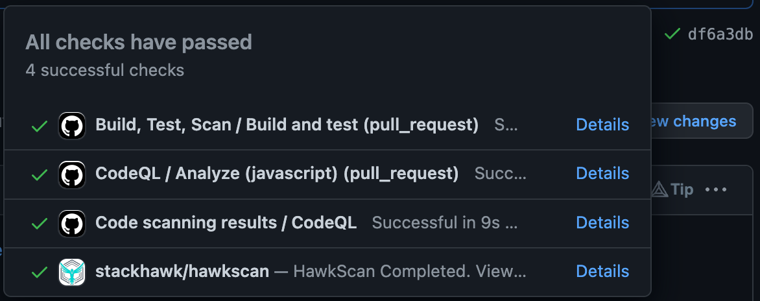Select stackhawk/hawkscan check name
This screenshot has height=301, width=760.
coord(182,271)
